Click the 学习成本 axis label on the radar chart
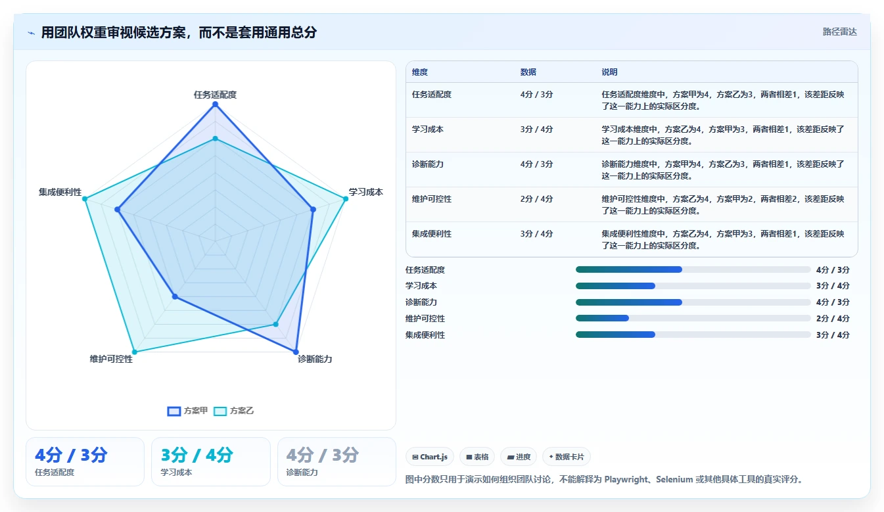884x512 pixels. [x=366, y=192]
